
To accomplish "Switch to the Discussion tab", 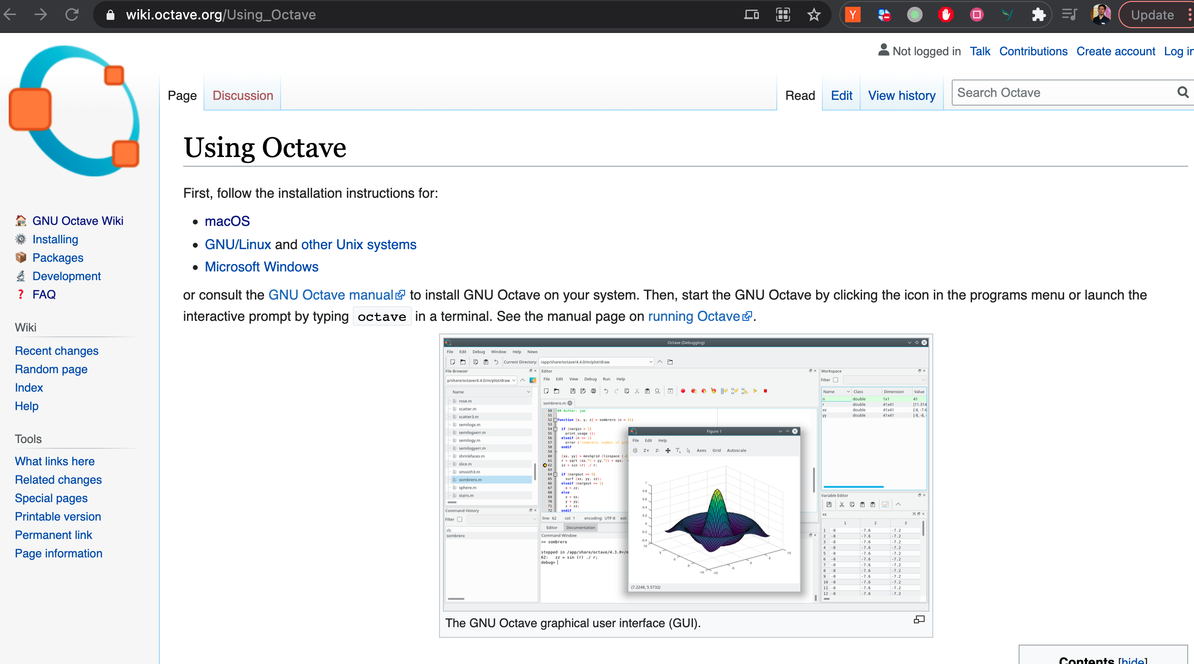I will point(242,95).
